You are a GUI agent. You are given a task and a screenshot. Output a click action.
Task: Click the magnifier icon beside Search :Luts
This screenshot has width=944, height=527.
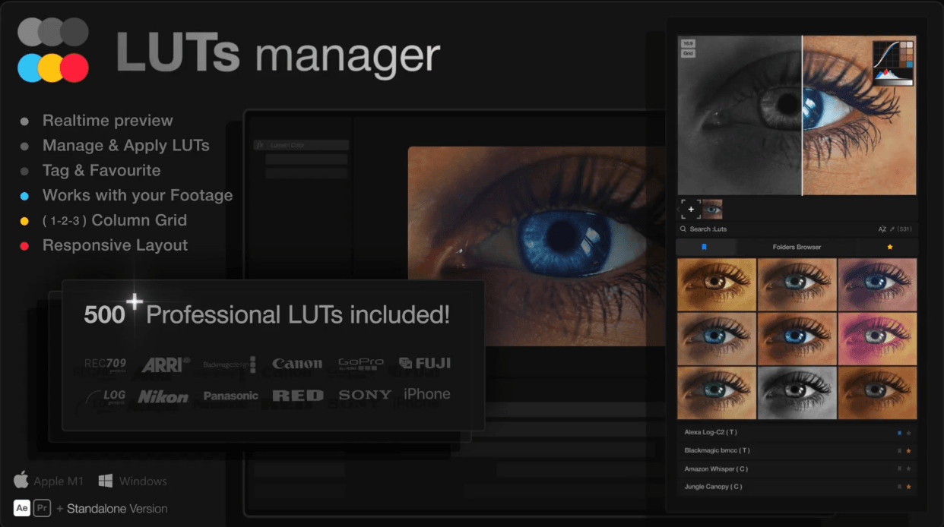pyautogui.click(x=683, y=229)
